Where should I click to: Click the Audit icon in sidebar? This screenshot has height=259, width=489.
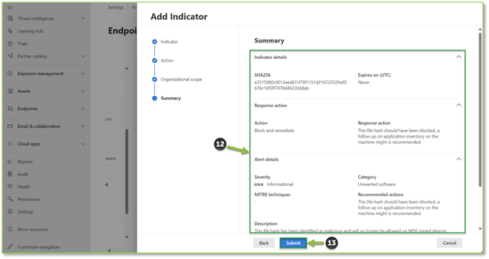point(10,174)
